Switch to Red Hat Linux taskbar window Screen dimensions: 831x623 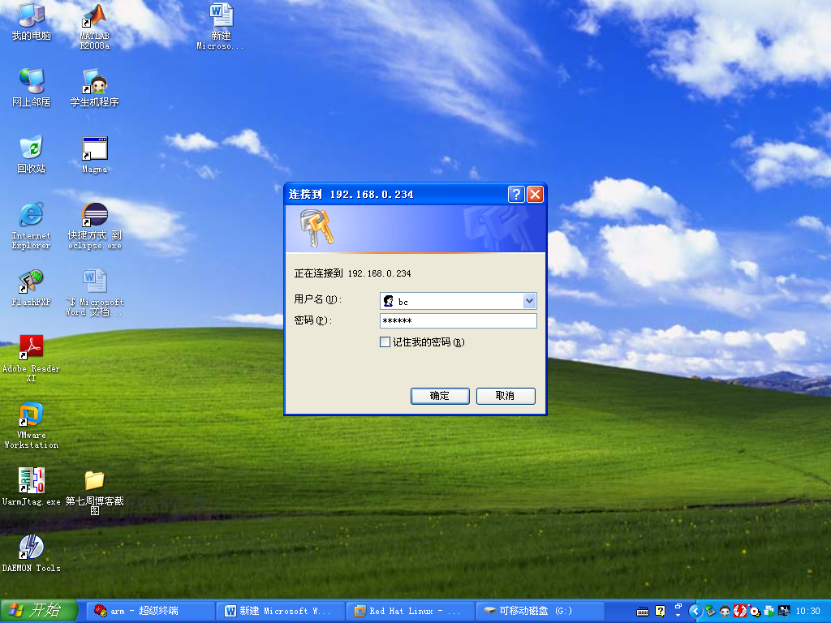pyautogui.click(x=409, y=611)
